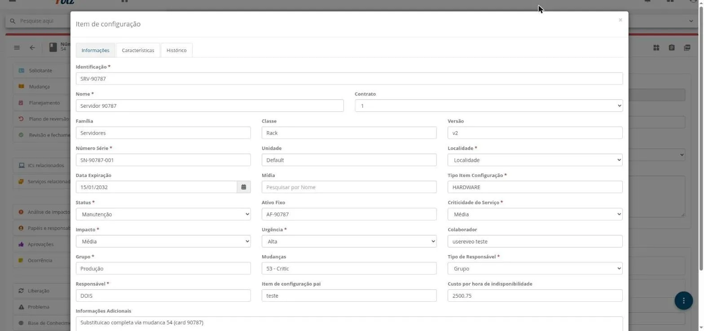Click the Aprovações thumbs-up icon
The image size is (704, 331).
tap(21, 244)
